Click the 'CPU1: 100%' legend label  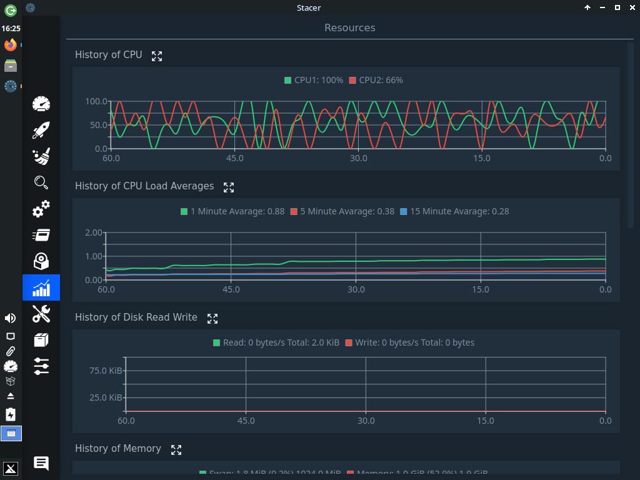coord(319,81)
